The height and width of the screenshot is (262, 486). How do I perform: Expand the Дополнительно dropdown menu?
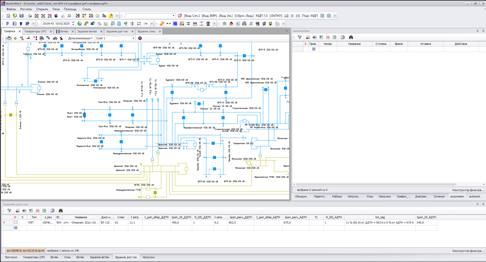[80, 38]
